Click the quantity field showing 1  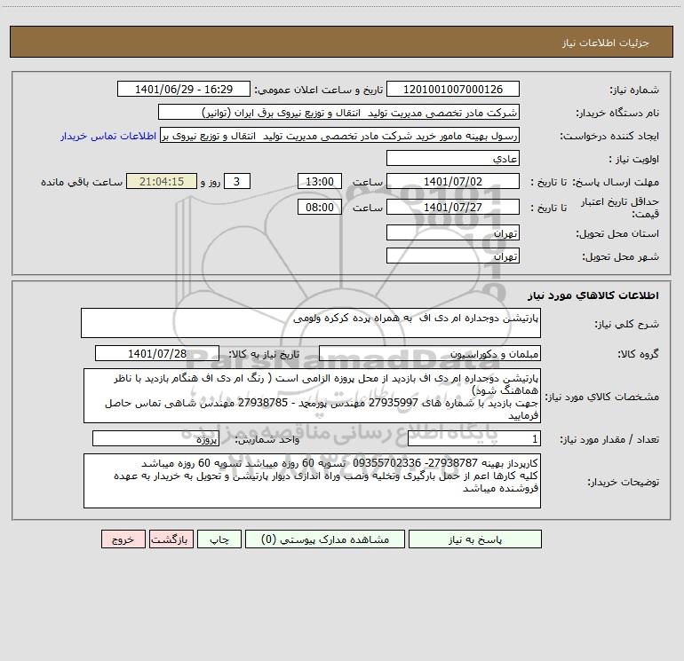(x=474, y=438)
